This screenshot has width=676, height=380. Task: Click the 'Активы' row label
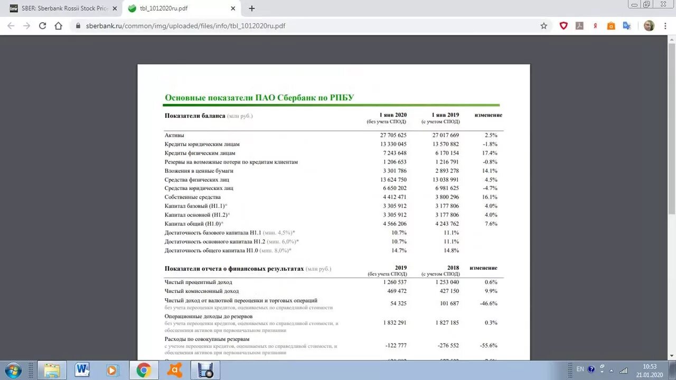pyautogui.click(x=174, y=136)
